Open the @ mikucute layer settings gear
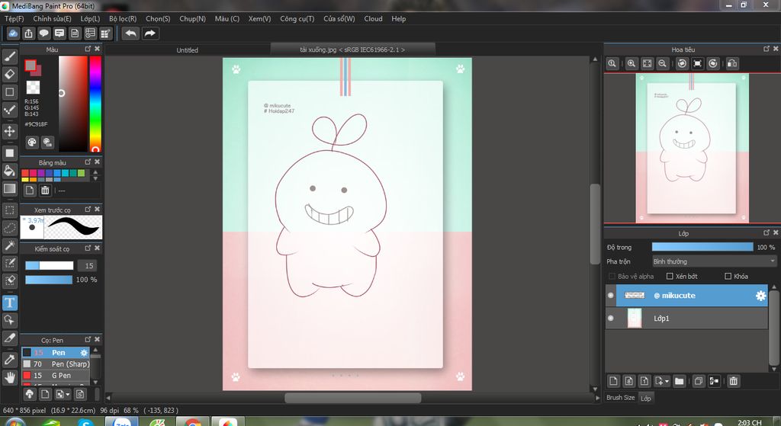This screenshot has height=426, width=781. [760, 296]
